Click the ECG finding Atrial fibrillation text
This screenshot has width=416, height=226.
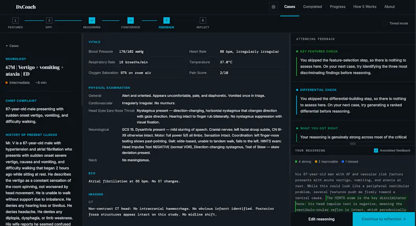134,181
